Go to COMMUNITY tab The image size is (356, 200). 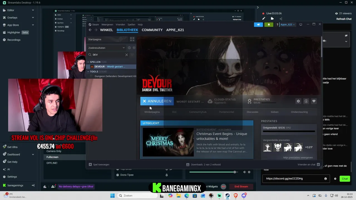tap(152, 30)
